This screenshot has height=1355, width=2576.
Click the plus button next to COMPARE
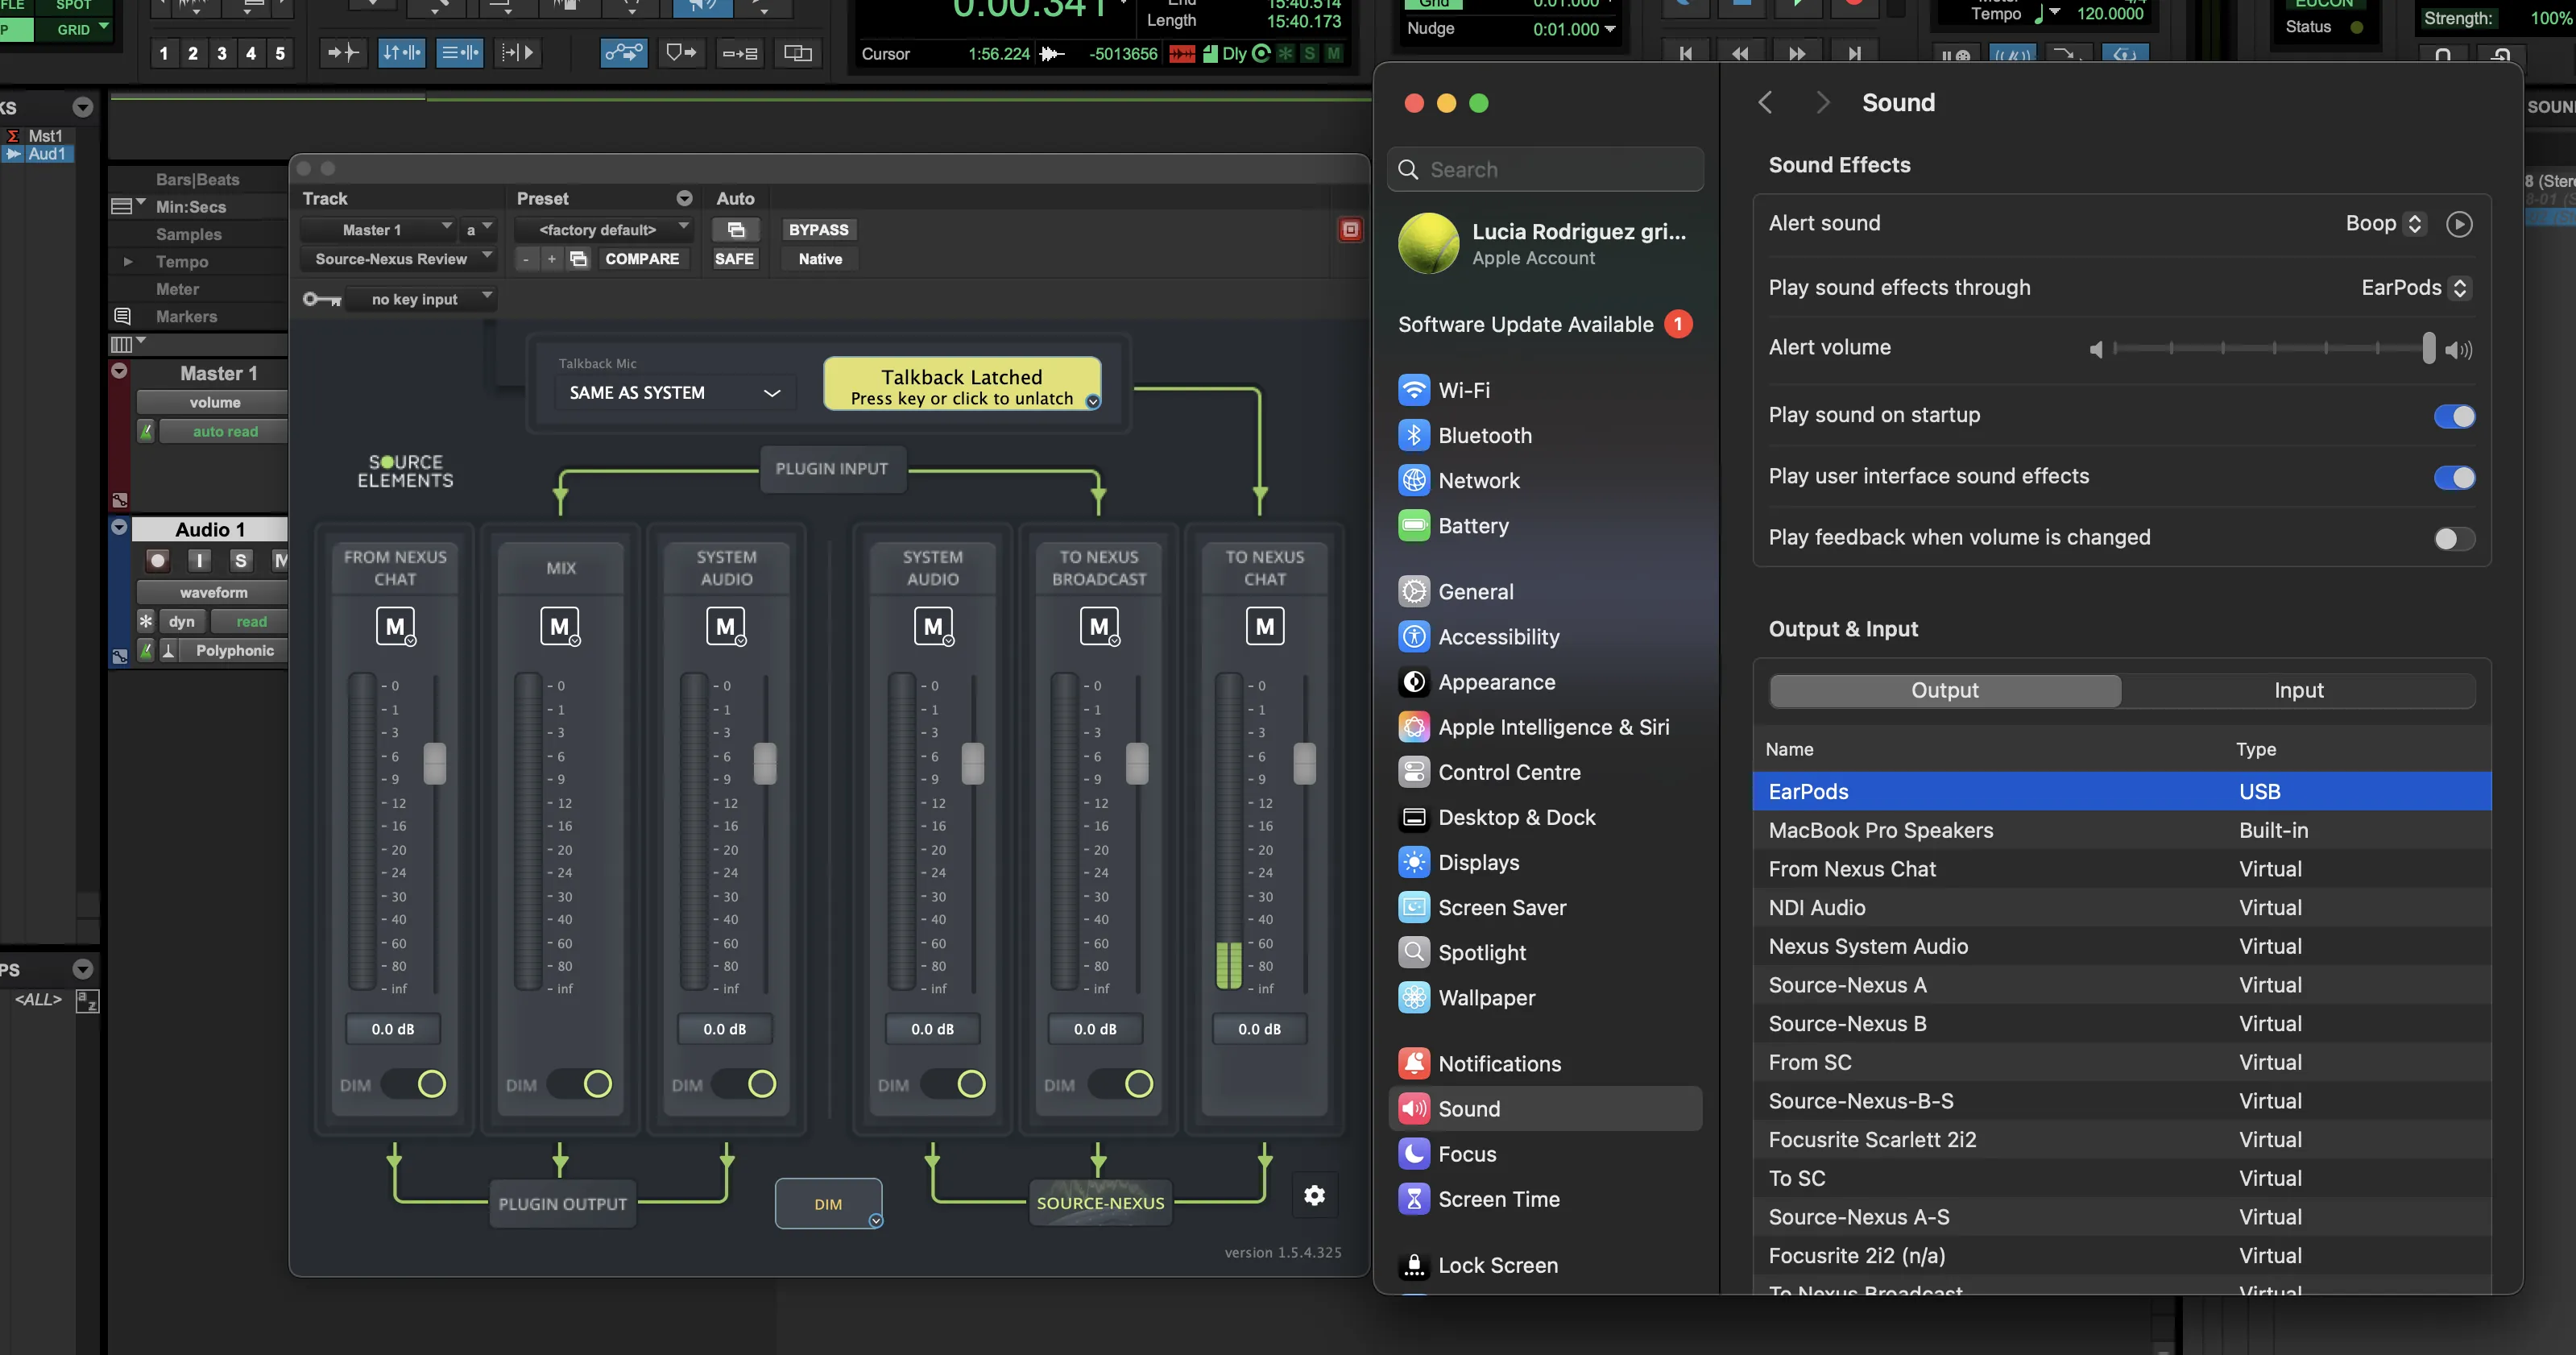(551, 259)
